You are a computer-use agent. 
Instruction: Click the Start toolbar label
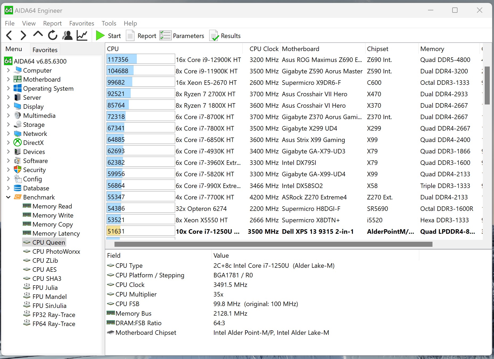coord(114,36)
